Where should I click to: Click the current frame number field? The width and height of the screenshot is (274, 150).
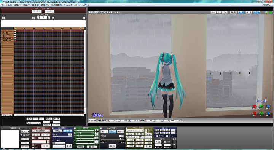[43, 18]
